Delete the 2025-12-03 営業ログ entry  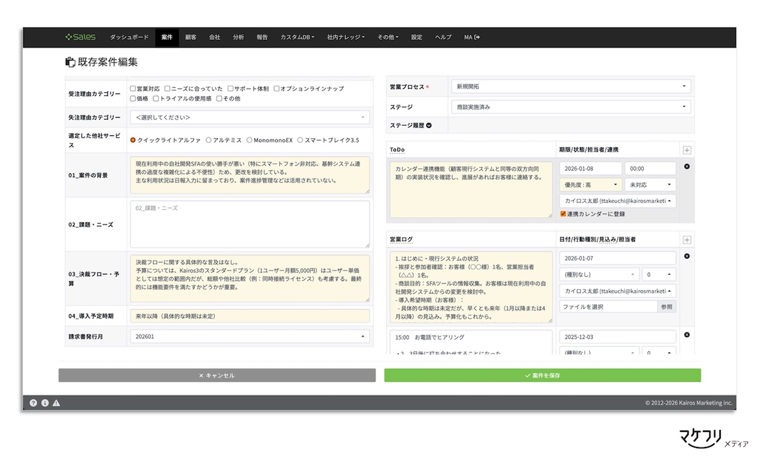click(x=687, y=335)
